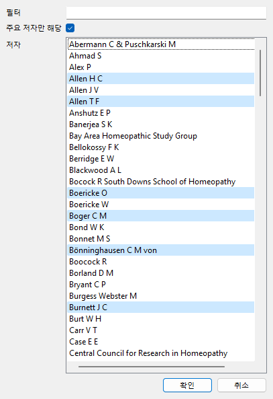Select Bay Area Homeopathic Study Group

[161, 136]
